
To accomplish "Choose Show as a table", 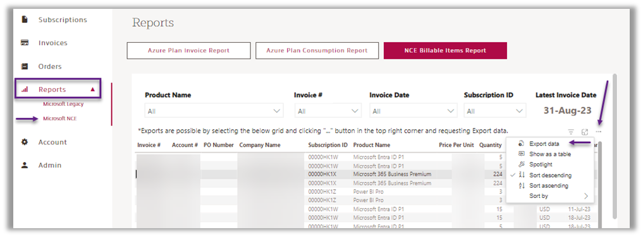I will (x=550, y=154).
